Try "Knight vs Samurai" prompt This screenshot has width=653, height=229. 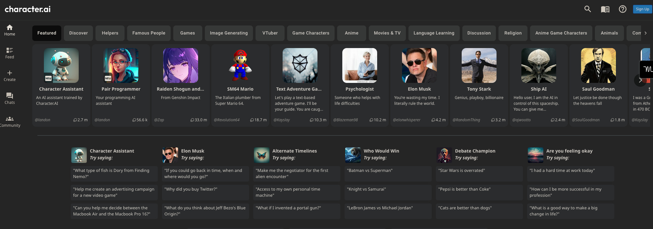[x=388, y=192]
